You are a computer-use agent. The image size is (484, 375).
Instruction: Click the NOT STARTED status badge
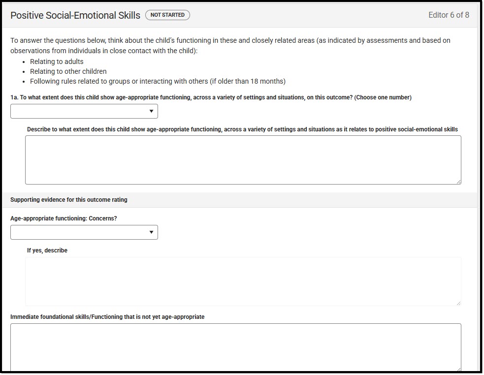tap(167, 15)
